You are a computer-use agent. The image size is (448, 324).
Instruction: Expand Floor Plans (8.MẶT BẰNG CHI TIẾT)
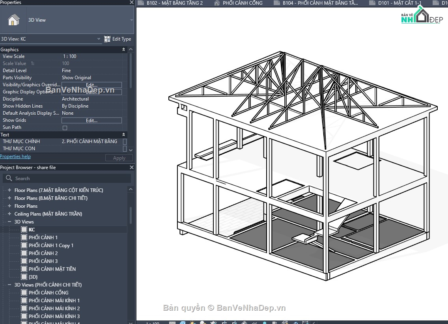tap(9, 198)
